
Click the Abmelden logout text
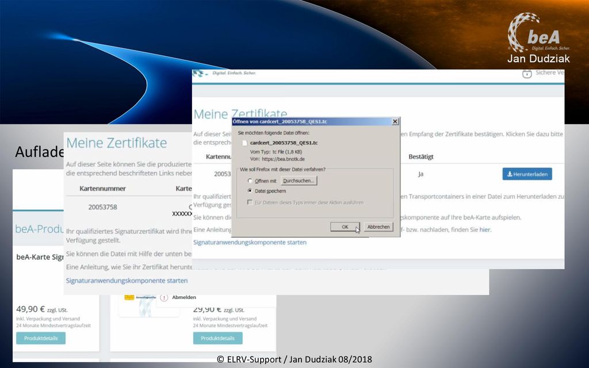pos(184,297)
